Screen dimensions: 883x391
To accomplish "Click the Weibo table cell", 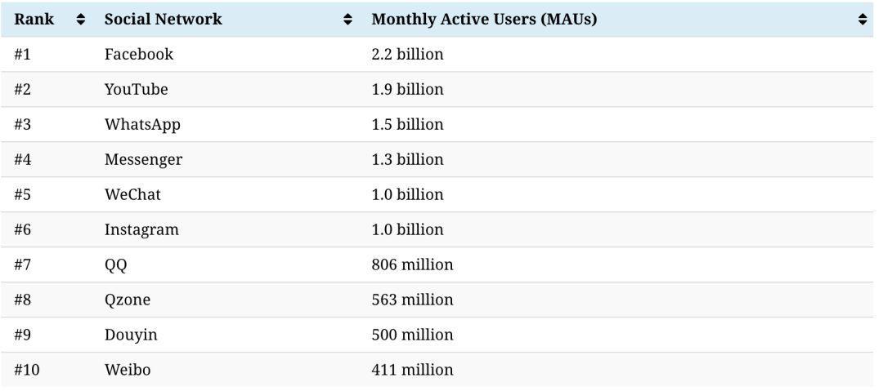I will (128, 371).
